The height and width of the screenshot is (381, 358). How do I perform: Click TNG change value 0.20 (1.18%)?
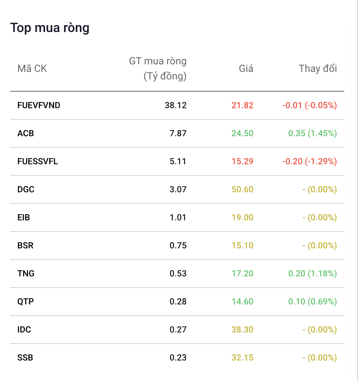(313, 274)
